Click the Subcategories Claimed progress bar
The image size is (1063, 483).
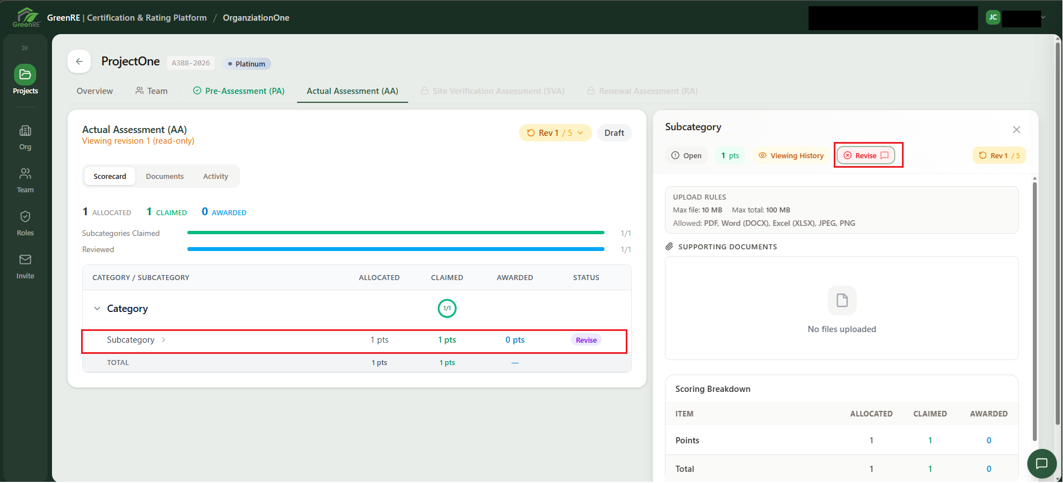(396, 233)
